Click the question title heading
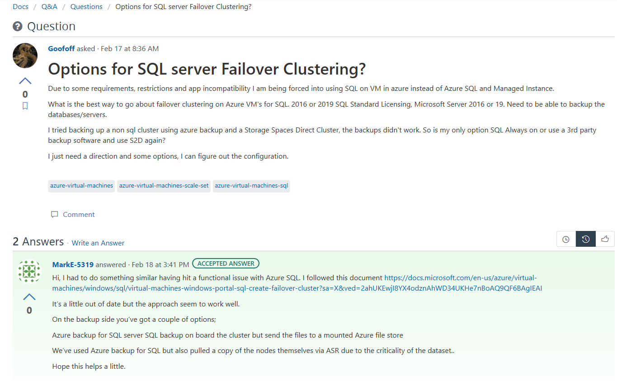Screen dimensions: 617x381 click(207, 69)
